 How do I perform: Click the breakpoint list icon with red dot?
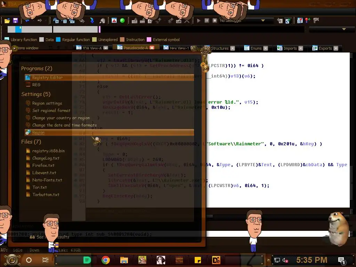[300, 21]
